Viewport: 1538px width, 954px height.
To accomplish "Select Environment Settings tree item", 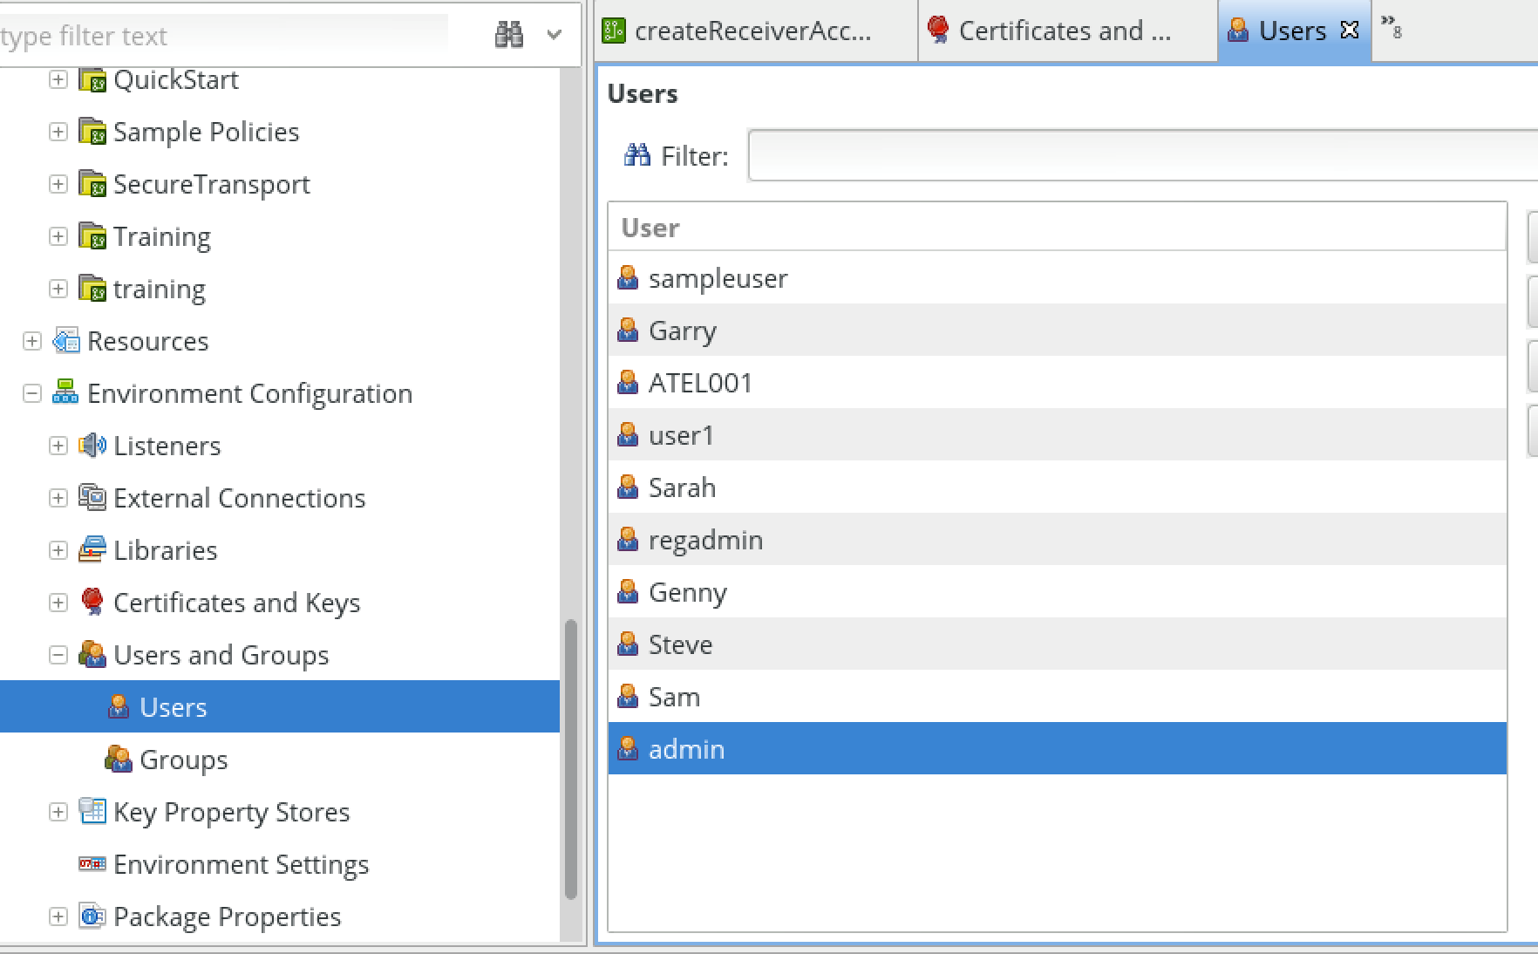I will click(x=242, y=864).
